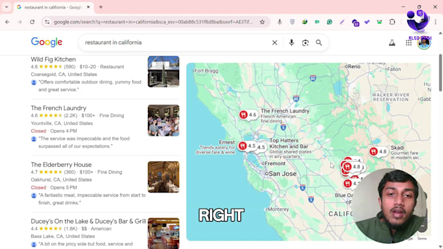
Task: Open The French Laundry listing
Action: click(59, 109)
